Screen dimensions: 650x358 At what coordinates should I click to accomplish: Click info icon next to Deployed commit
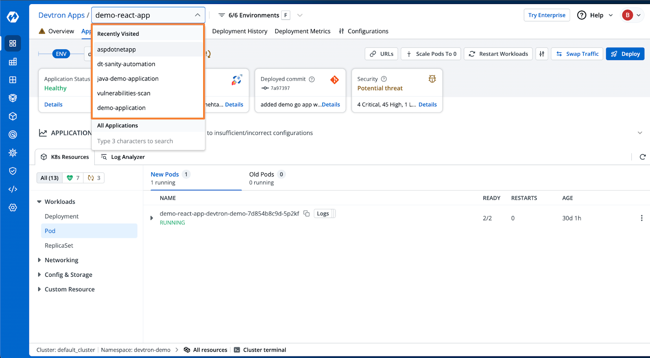(312, 79)
